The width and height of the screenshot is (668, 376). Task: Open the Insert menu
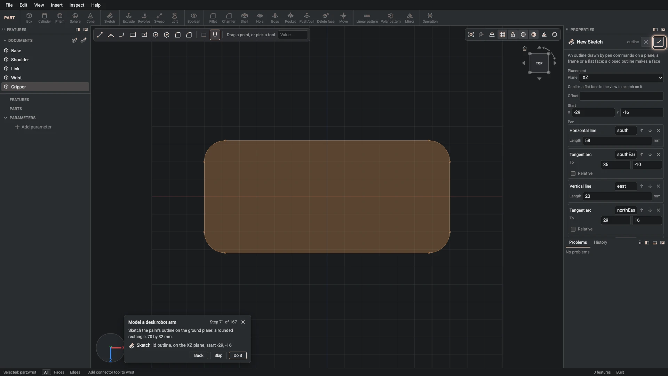(57, 5)
